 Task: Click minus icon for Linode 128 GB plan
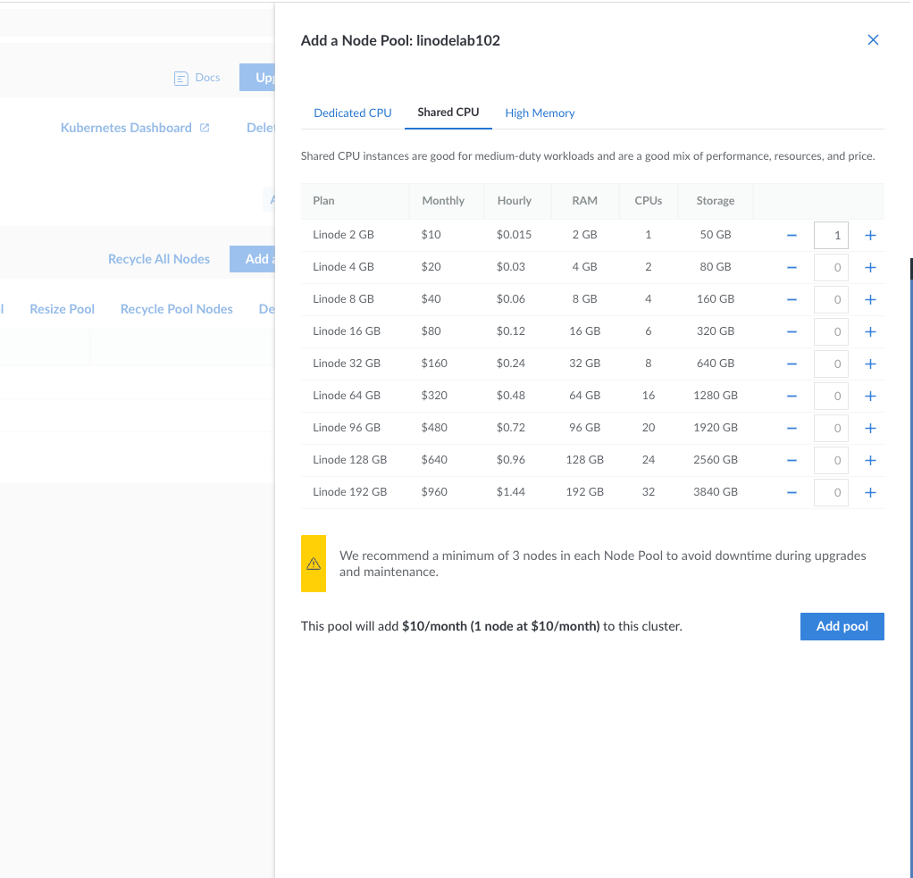[x=792, y=460]
